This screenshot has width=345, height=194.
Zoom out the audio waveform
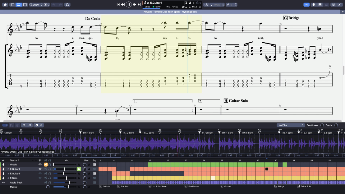tap(24, 125)
